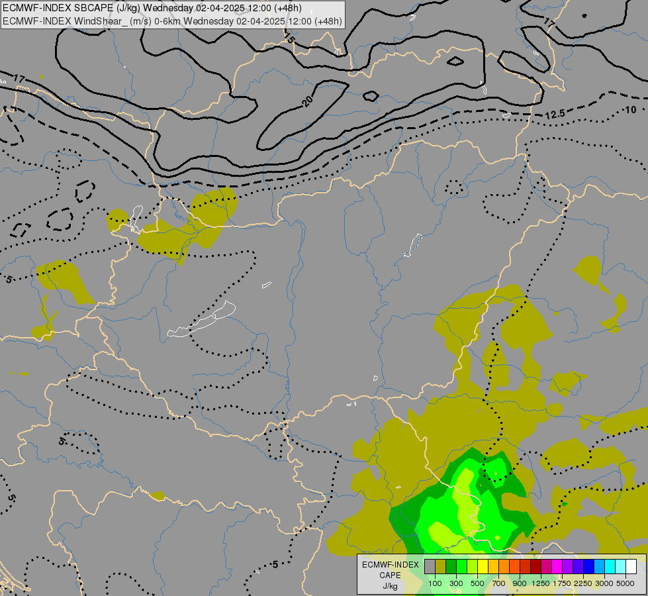Select the gray swatch in the CAPE legend
The width and height of the screenshot is (648, 596).
tap(430, 566)
